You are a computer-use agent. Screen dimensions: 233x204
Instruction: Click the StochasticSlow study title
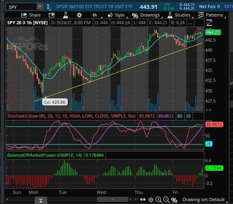coord(71,116)
